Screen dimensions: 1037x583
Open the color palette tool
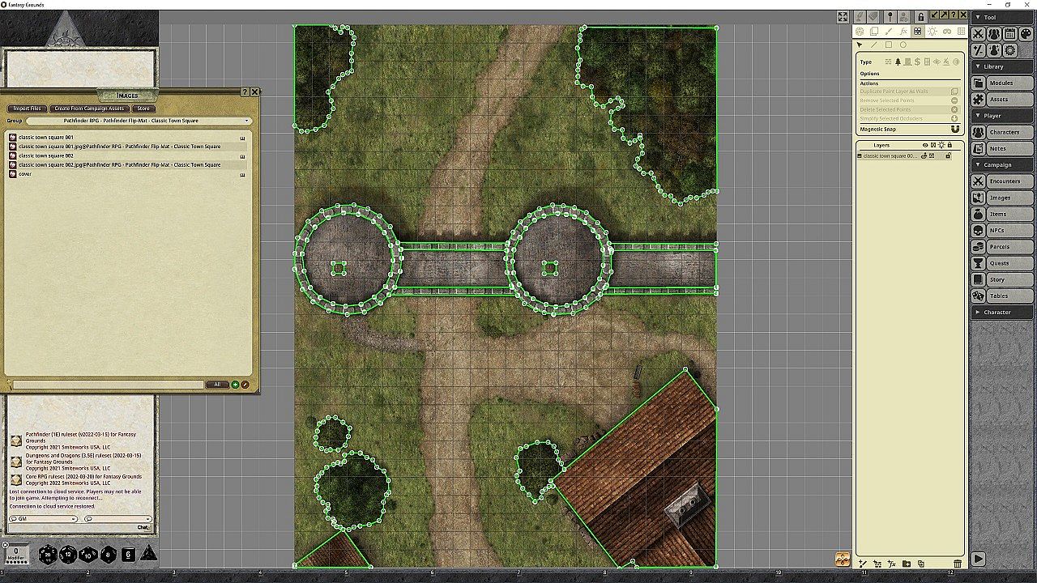1025,34
